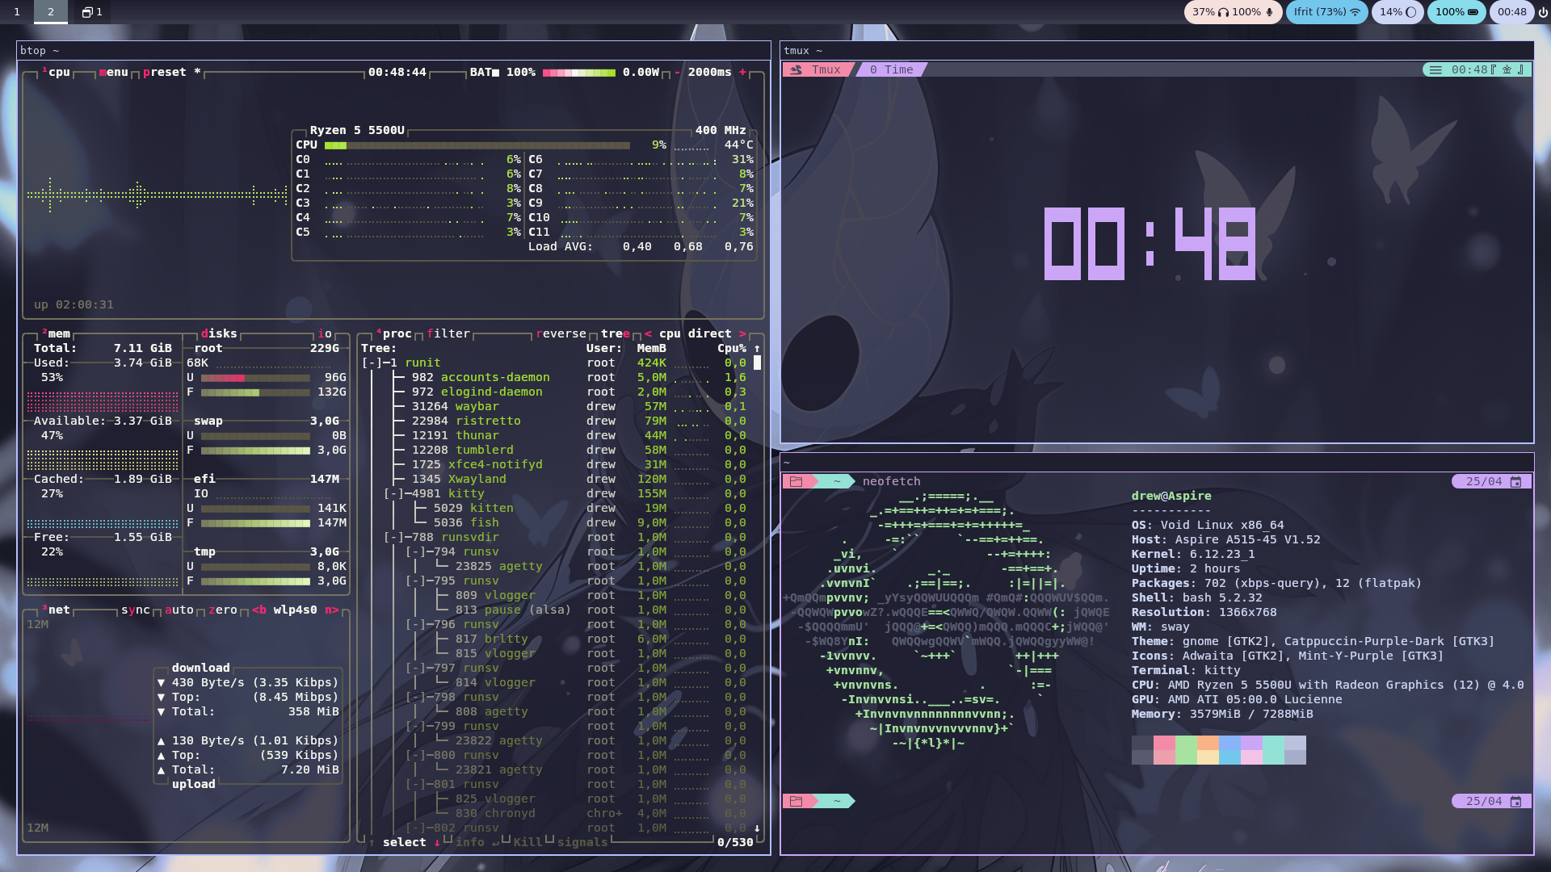Toggle the reverse sorting option in proc
This screenshot has height=872, width=1551.
pos(561,333)
